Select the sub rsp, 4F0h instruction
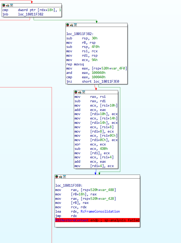The height and width of the screenshot is (243, 181). coord(83,47)
